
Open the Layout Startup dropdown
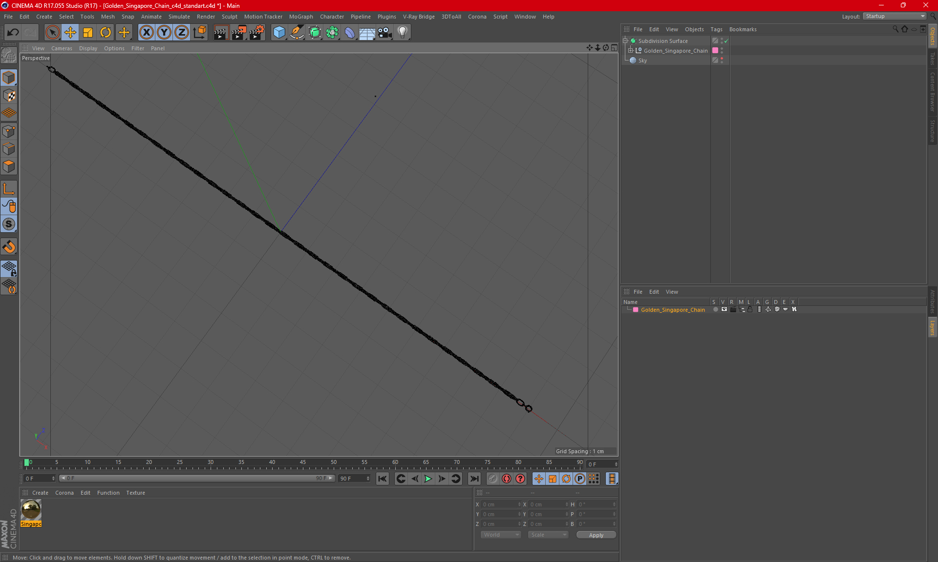point(895,17)
